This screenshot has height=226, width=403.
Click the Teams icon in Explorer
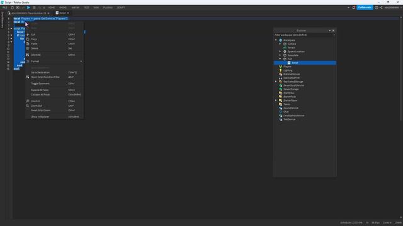(281, 104)
